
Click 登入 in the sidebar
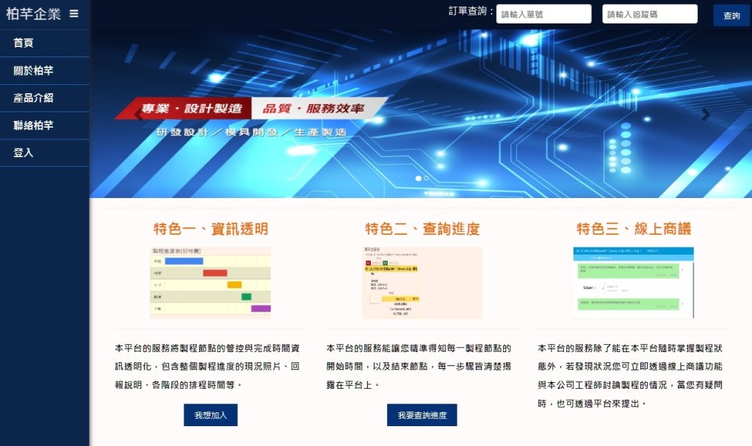pyautogui.click(x=23, y=153)
